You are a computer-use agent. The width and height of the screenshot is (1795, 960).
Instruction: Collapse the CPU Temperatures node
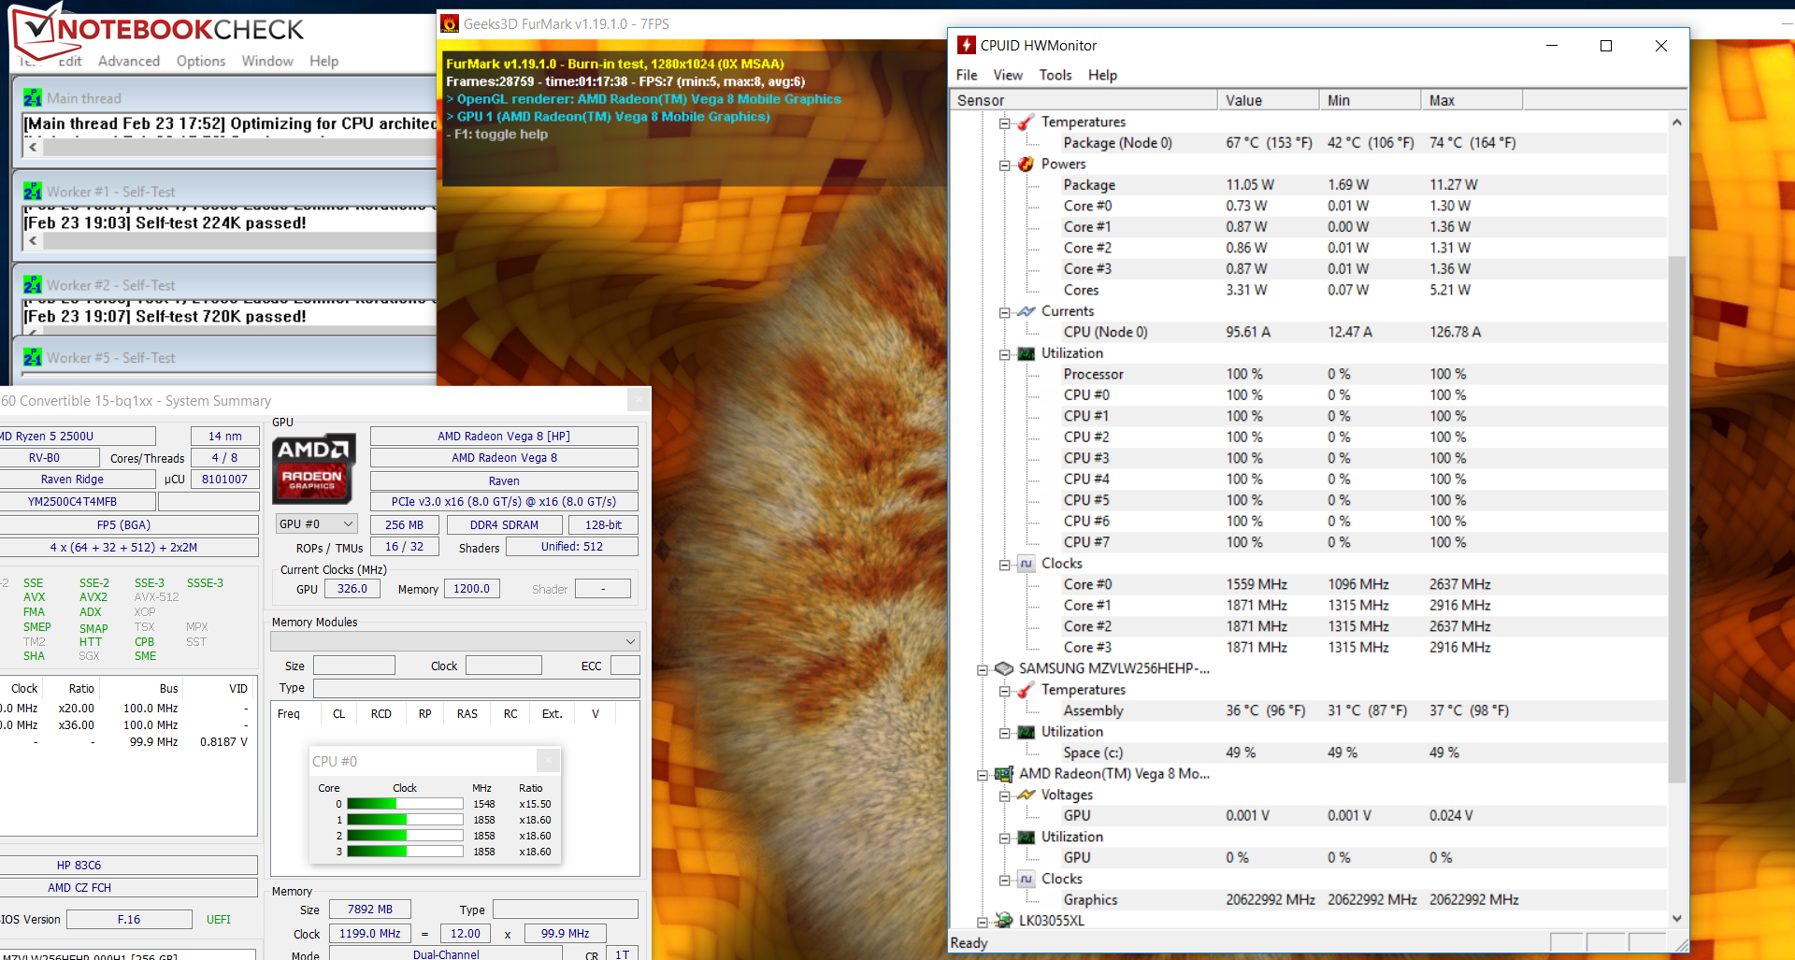[1004, 122]
